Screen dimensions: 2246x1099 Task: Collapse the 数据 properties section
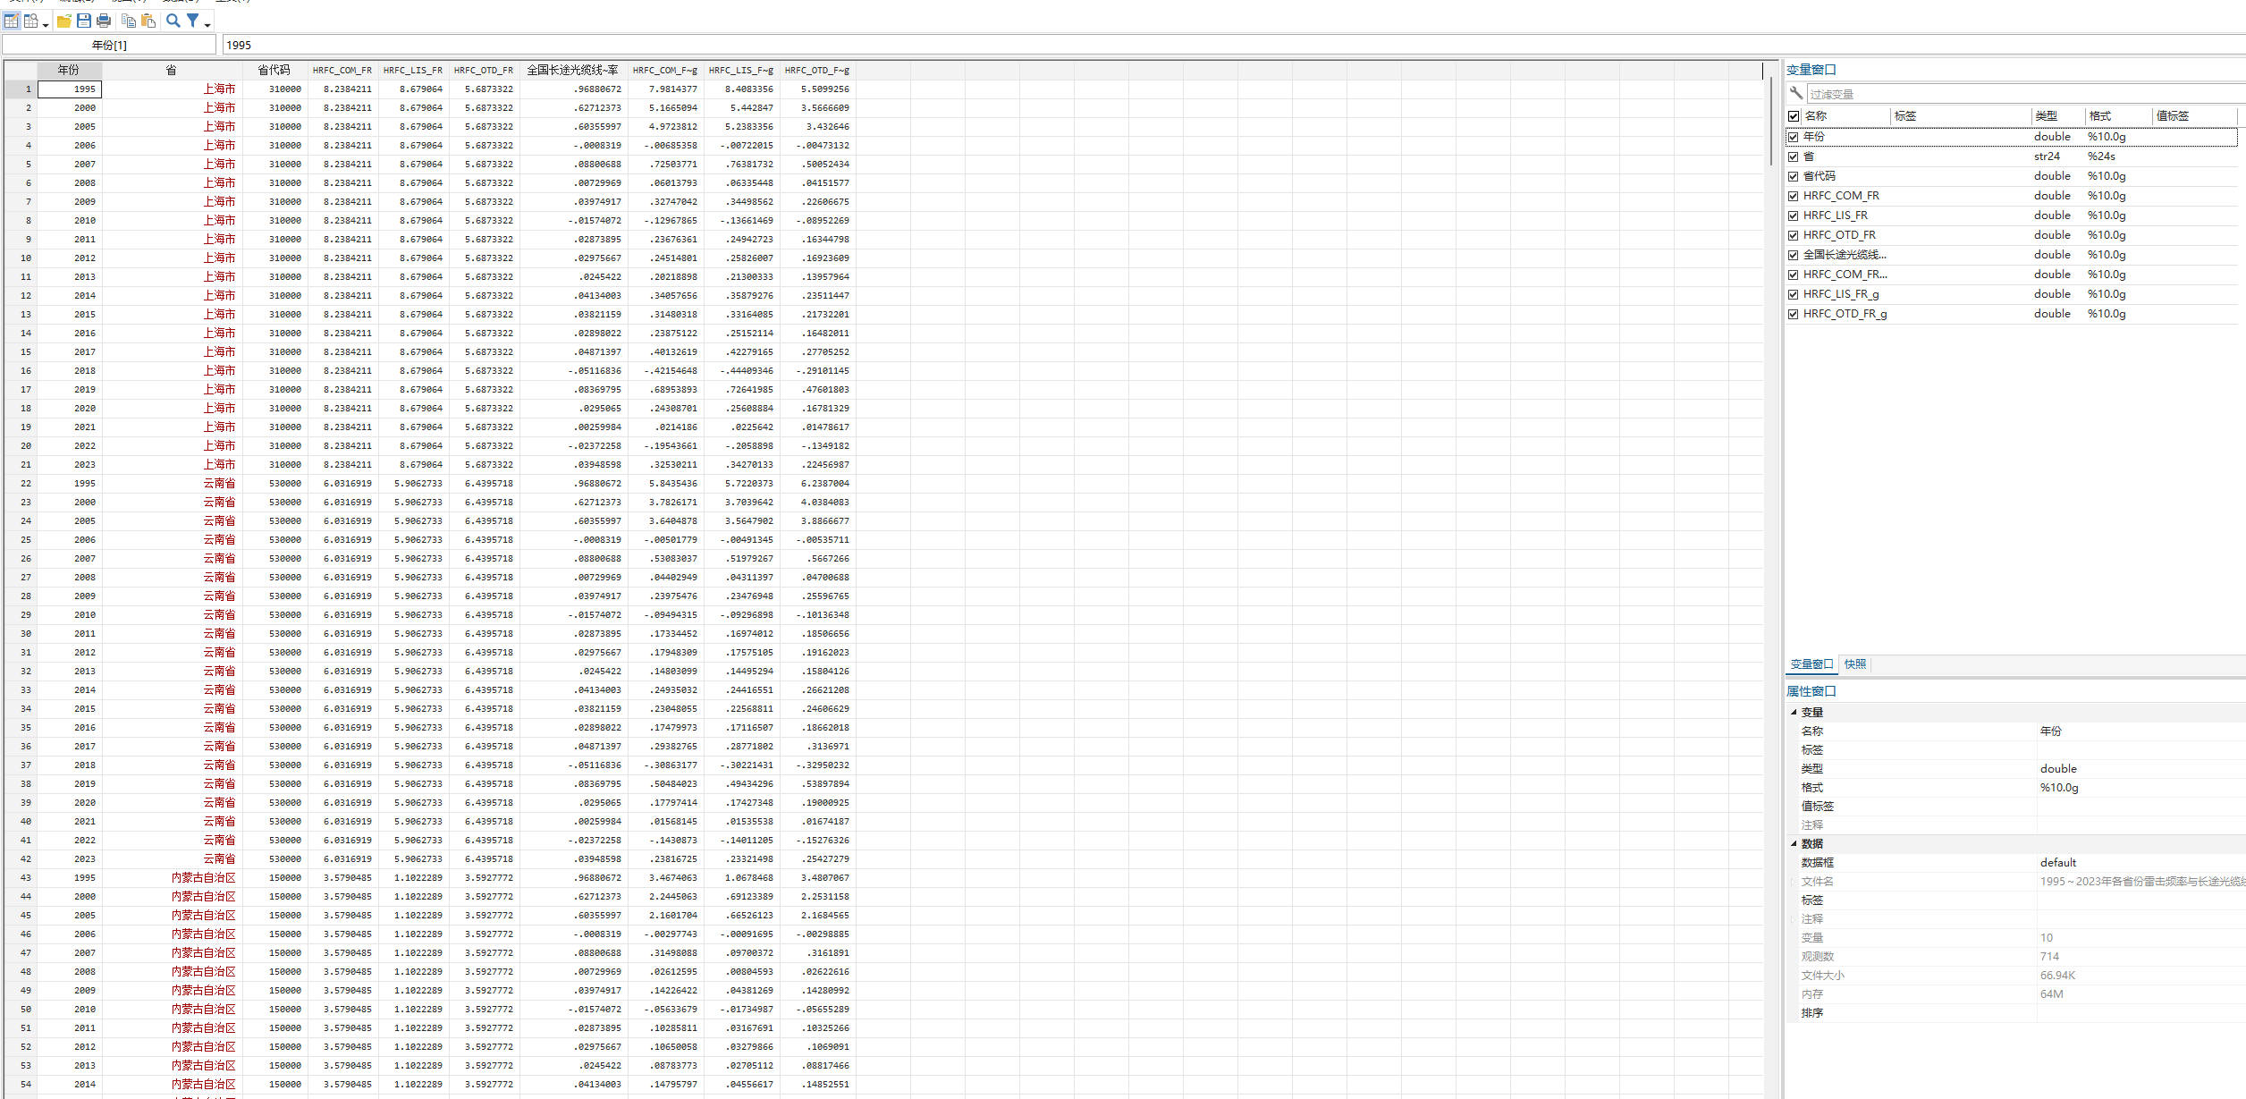click(x=1794, y=844)
